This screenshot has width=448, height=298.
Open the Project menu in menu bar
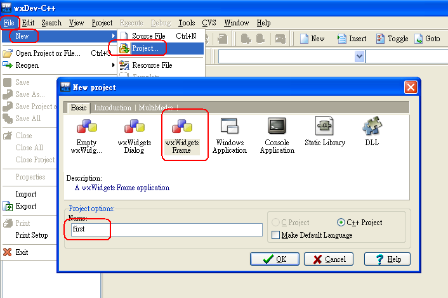102,23
